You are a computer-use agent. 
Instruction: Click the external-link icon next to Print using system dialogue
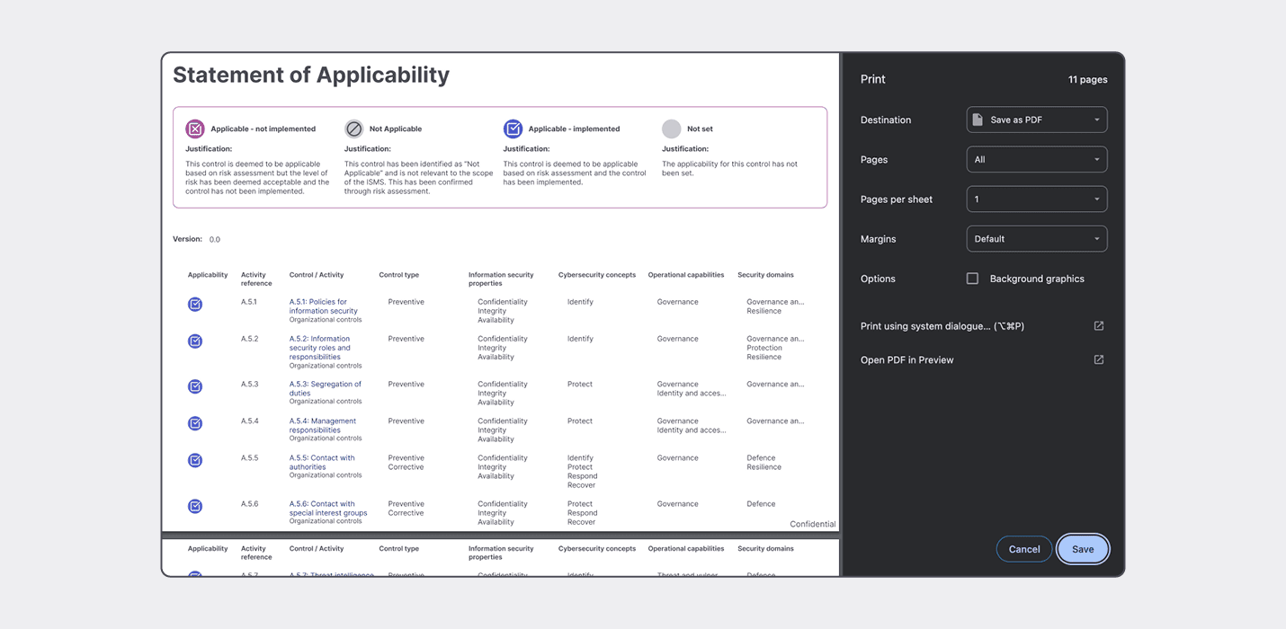click(x=1098, y=325)
